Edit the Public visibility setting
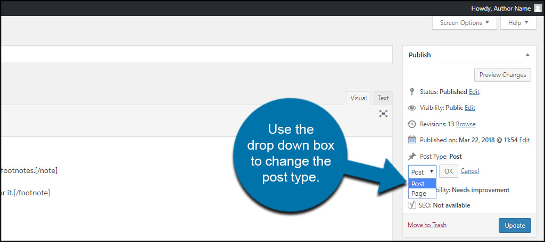Viewport: 545px width, 242px height. [470, 108]
